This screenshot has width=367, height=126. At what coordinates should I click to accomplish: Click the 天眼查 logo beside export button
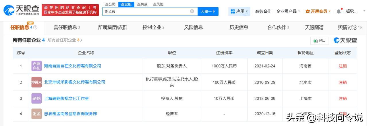345,40
